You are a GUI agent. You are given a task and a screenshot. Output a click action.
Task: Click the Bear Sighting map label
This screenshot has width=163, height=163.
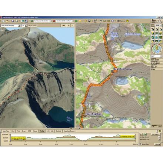coord(94,114)
